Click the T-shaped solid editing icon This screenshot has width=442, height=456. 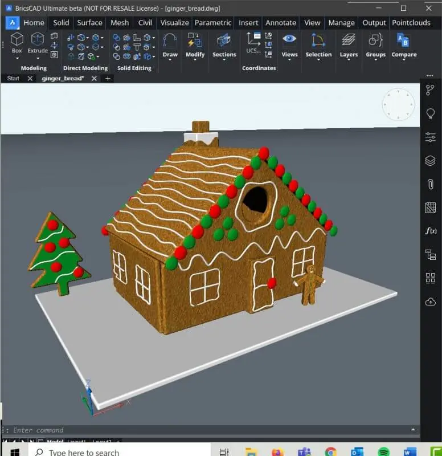pos(137,47)
